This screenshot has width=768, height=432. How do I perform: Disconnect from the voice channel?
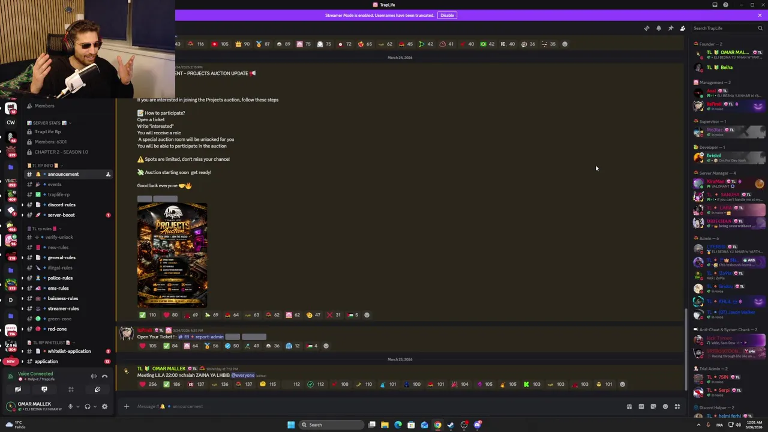[104, 376]
